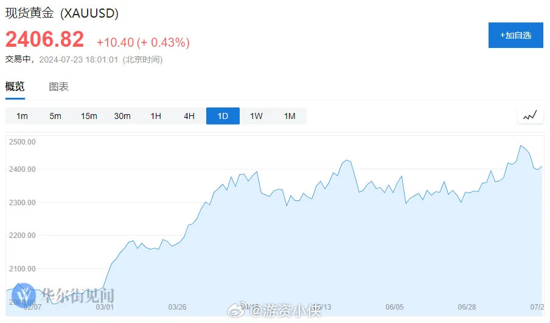Add XAUUSD to watchlist with +加自选
The image size is (550, 323).
(x=516, y=35)
